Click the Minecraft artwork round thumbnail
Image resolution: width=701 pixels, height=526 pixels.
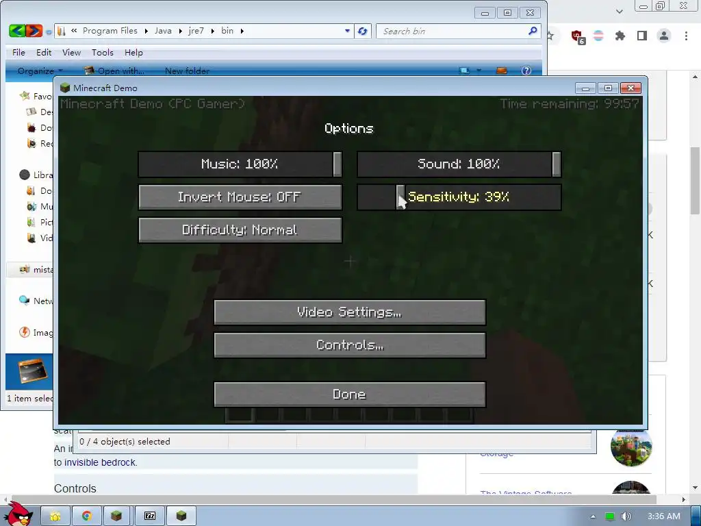(631, 447)
